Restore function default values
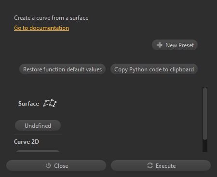Image resolution: width=217 pixels, height=177 pixels. pos(62,69)
